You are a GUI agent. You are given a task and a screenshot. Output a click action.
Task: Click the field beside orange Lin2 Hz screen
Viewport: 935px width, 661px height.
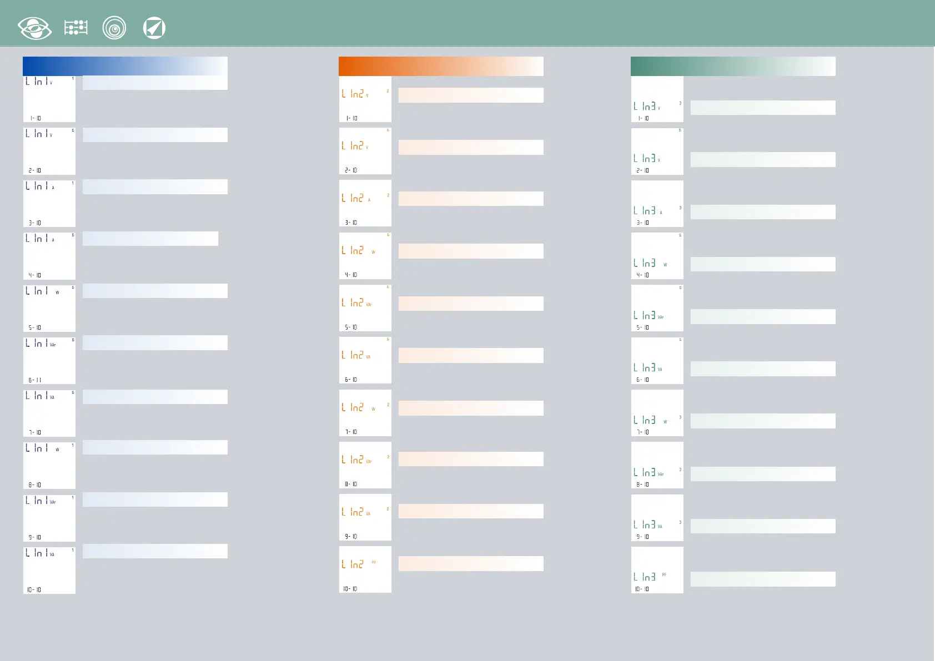(x=471, y=563)
